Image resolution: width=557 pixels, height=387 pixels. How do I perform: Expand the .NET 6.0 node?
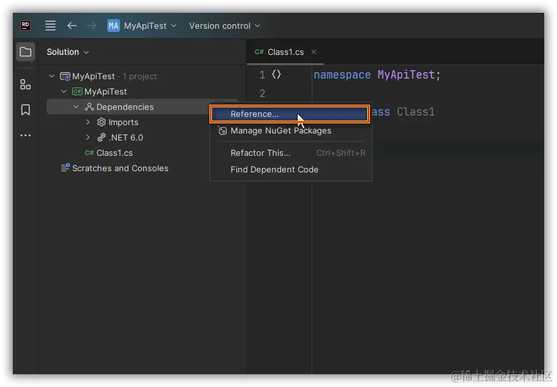[88, 137]
